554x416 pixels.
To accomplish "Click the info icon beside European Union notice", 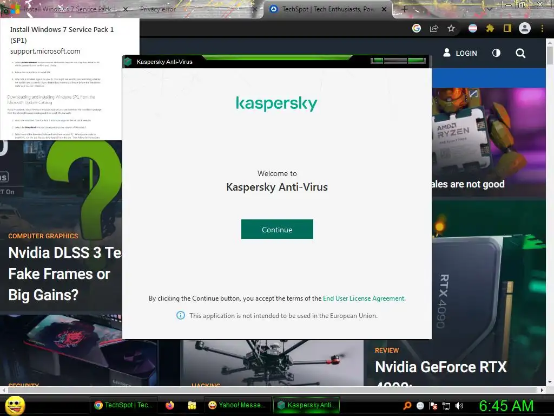I will coord(181,315).
